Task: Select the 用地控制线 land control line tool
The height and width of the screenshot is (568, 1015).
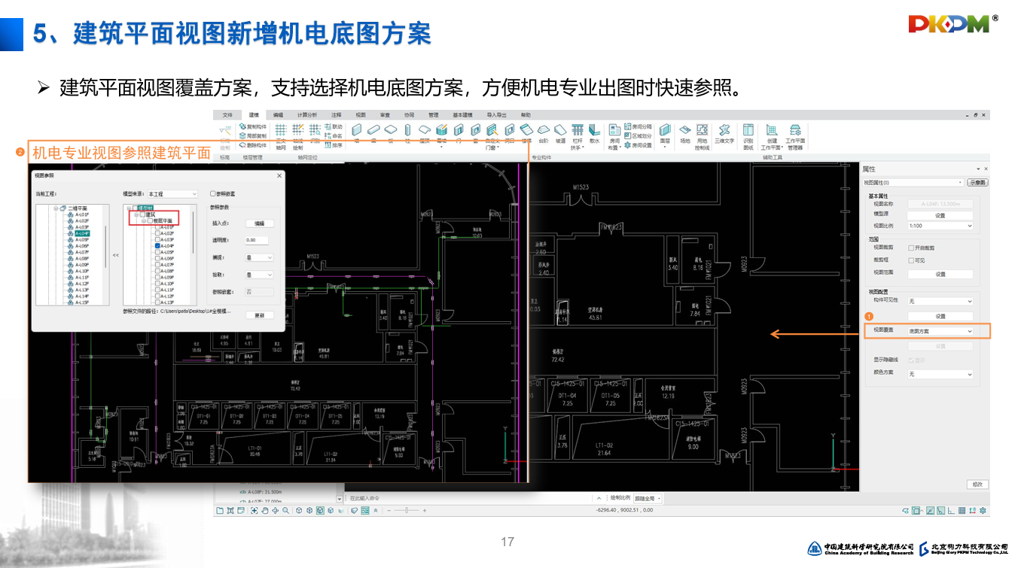Action: click(x=702, y=136)
